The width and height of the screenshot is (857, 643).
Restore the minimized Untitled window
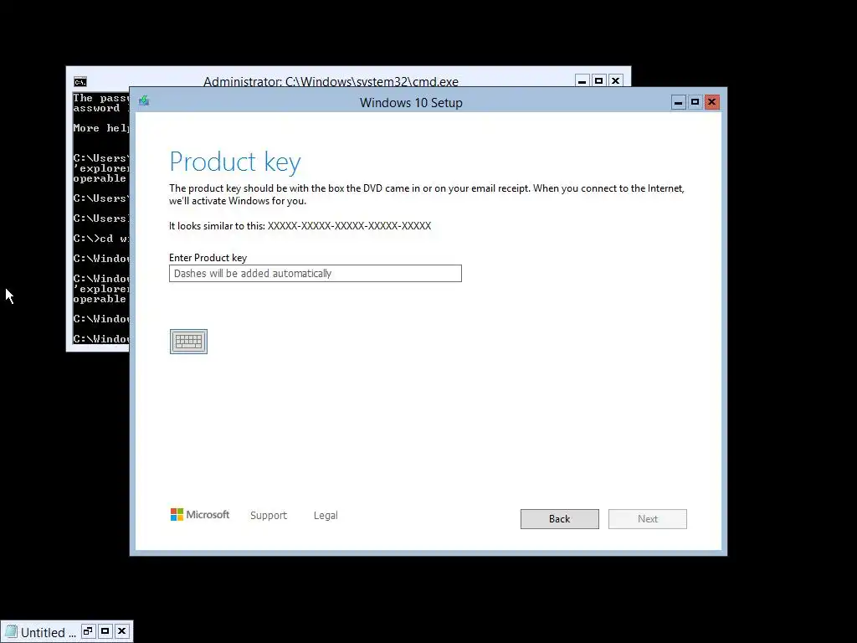(x=88, y=631)
